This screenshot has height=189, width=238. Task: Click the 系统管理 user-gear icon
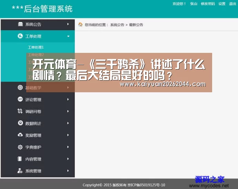point(20,171)
